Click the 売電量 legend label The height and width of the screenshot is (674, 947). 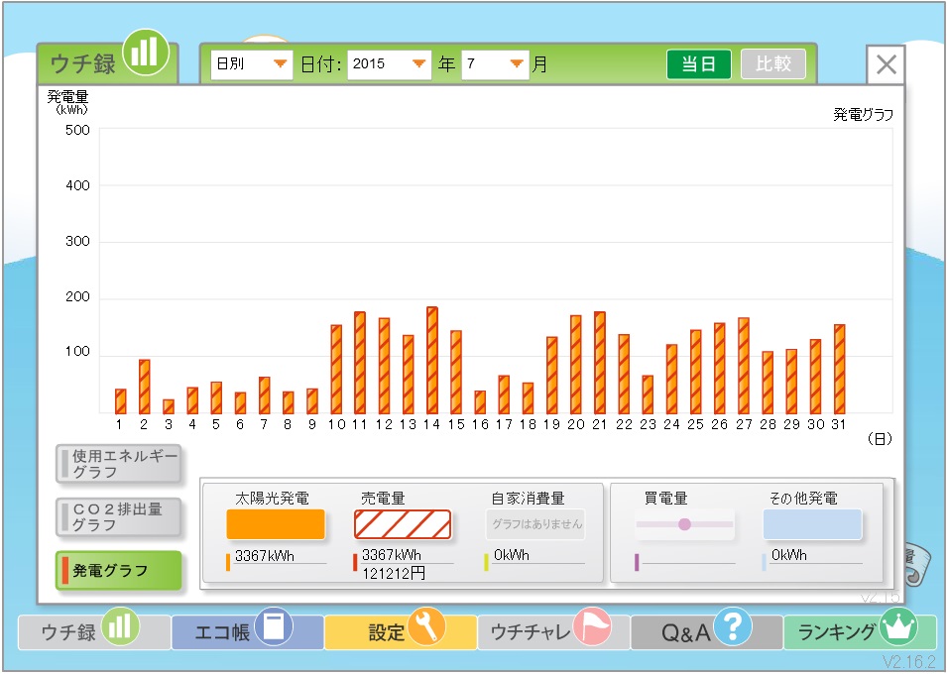point(383,499)
